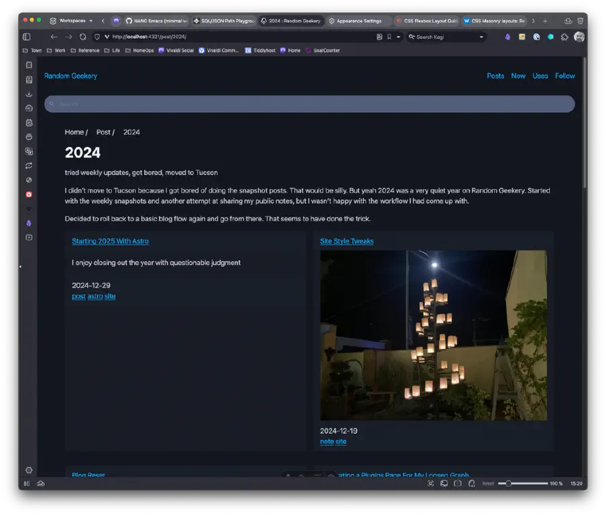Open the History panel

click(29, 108)
